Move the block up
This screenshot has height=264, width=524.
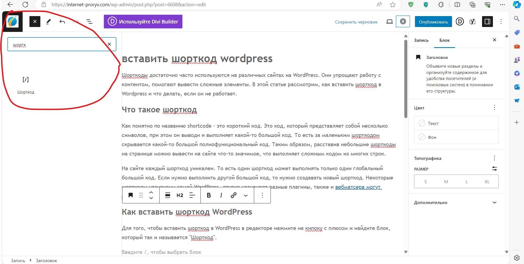point(151,192)
